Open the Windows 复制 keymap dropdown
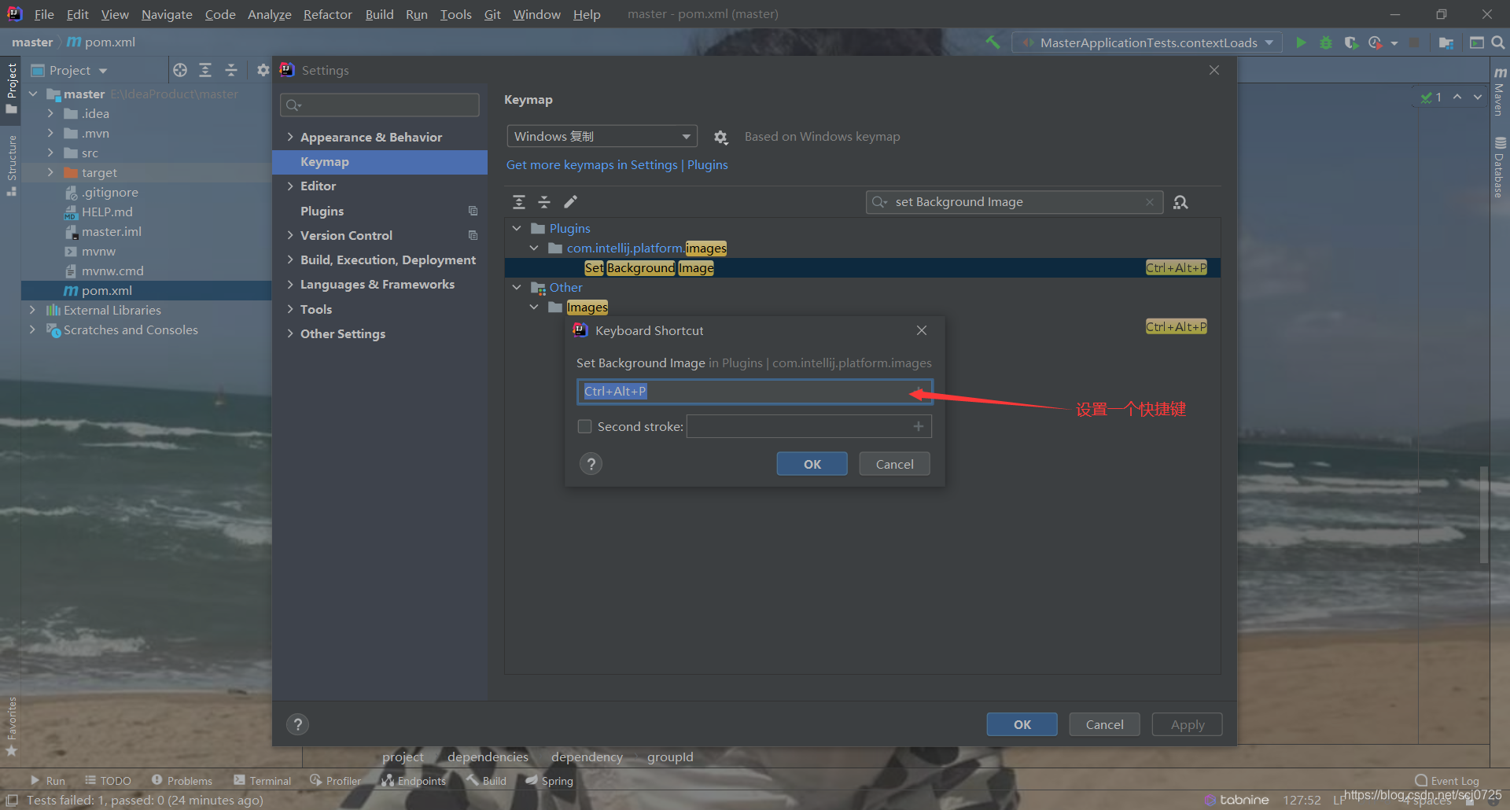 (602, 137)
